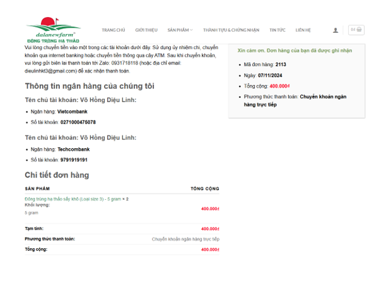Expand the Sản Phẩm dropdown menu
This screenshot has width=391, height=283.
point(180,30)
